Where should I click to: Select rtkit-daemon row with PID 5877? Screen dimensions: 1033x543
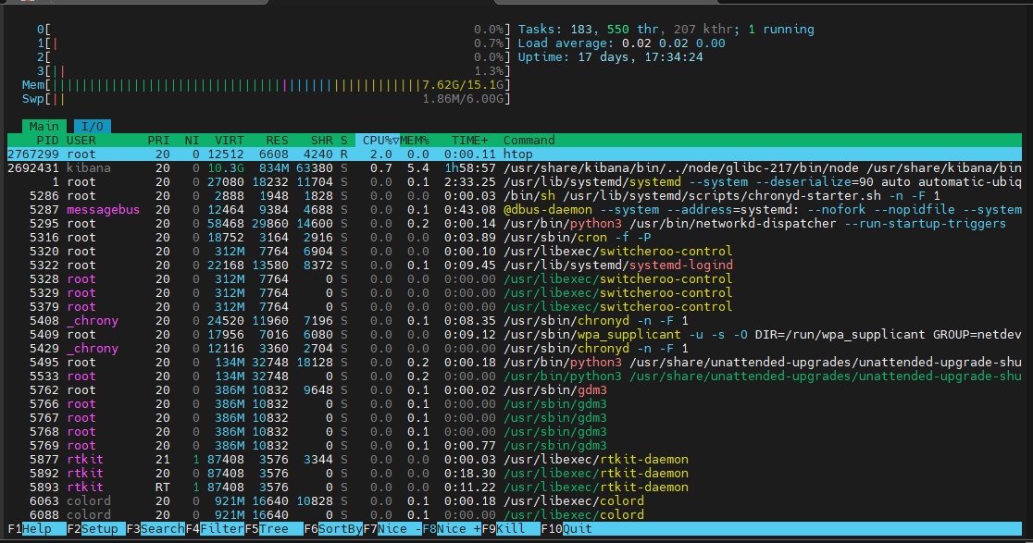[515, 459]
